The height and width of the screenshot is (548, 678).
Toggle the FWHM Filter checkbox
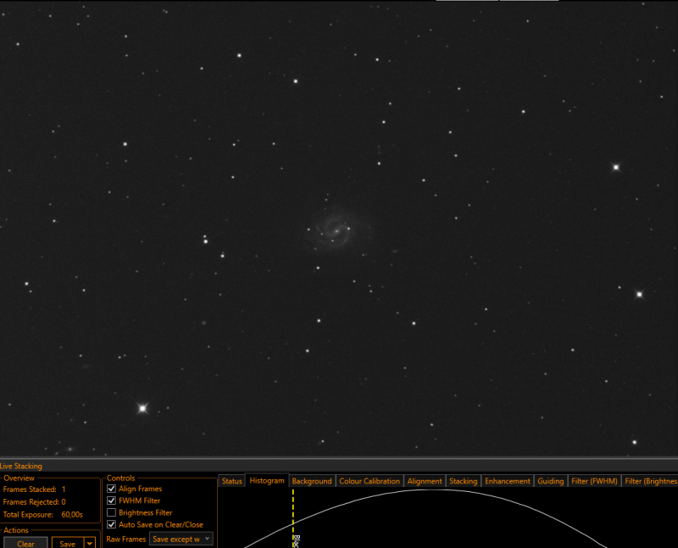pyautogui.click(x=111, y=500)
